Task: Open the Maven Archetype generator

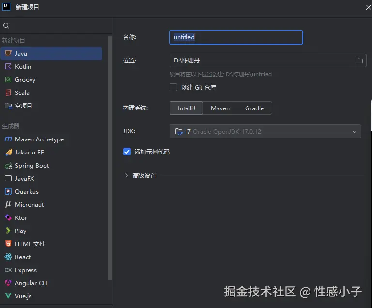Action: click(x=51, y=139)
